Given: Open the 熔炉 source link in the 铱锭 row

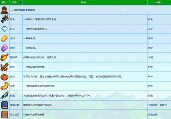Looking at the screenshot, I should (x=150, y=48).
